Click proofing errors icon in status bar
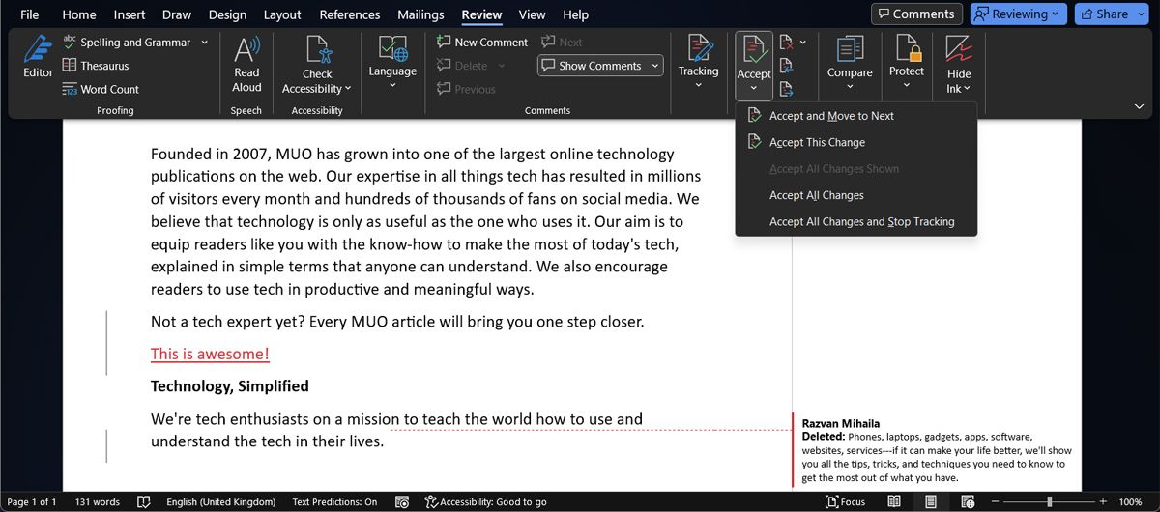1160x512 pixels. [x=144, y=502]
